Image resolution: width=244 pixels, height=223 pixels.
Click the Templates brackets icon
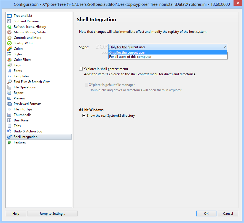pos(9,76)
